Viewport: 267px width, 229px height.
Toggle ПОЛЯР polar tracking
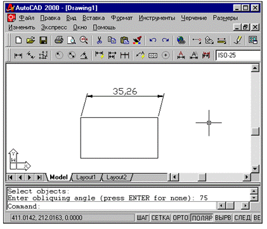(x=202, y=218)
